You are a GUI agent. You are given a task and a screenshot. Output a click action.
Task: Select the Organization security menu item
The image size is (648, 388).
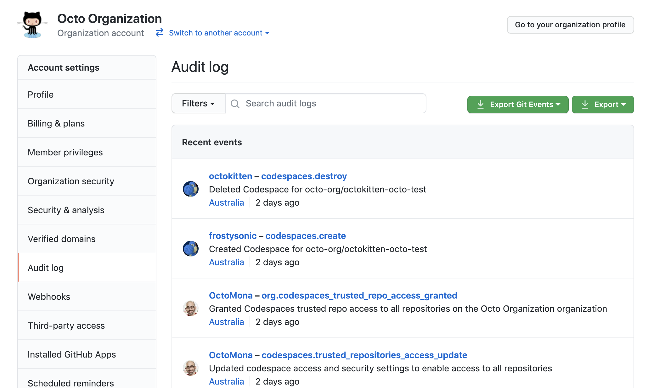point(71,181)
